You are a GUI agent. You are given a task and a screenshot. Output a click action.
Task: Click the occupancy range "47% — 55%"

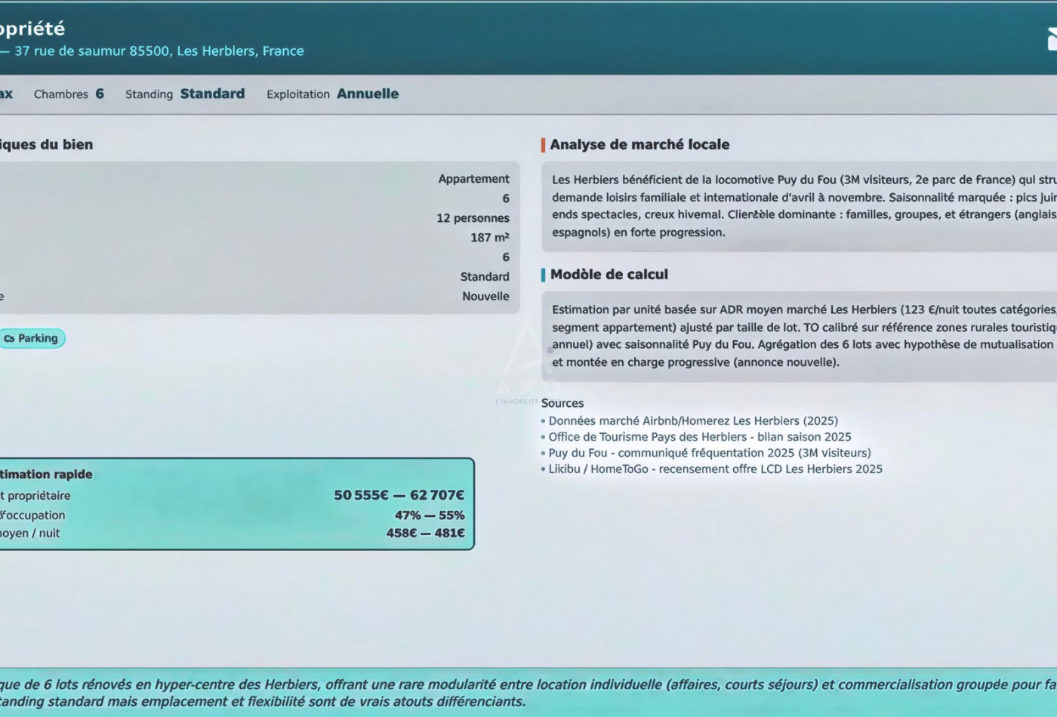pos(430,515)
